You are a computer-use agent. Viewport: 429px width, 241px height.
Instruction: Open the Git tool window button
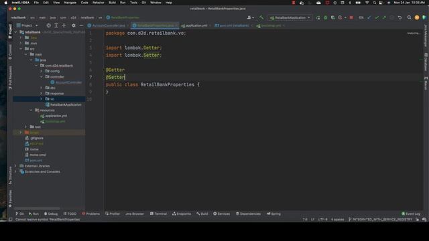(x=19, y=214)
